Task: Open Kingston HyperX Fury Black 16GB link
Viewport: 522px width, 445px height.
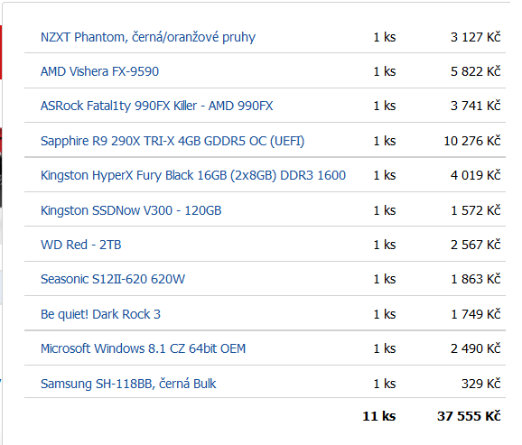Action: click(193, 175)
